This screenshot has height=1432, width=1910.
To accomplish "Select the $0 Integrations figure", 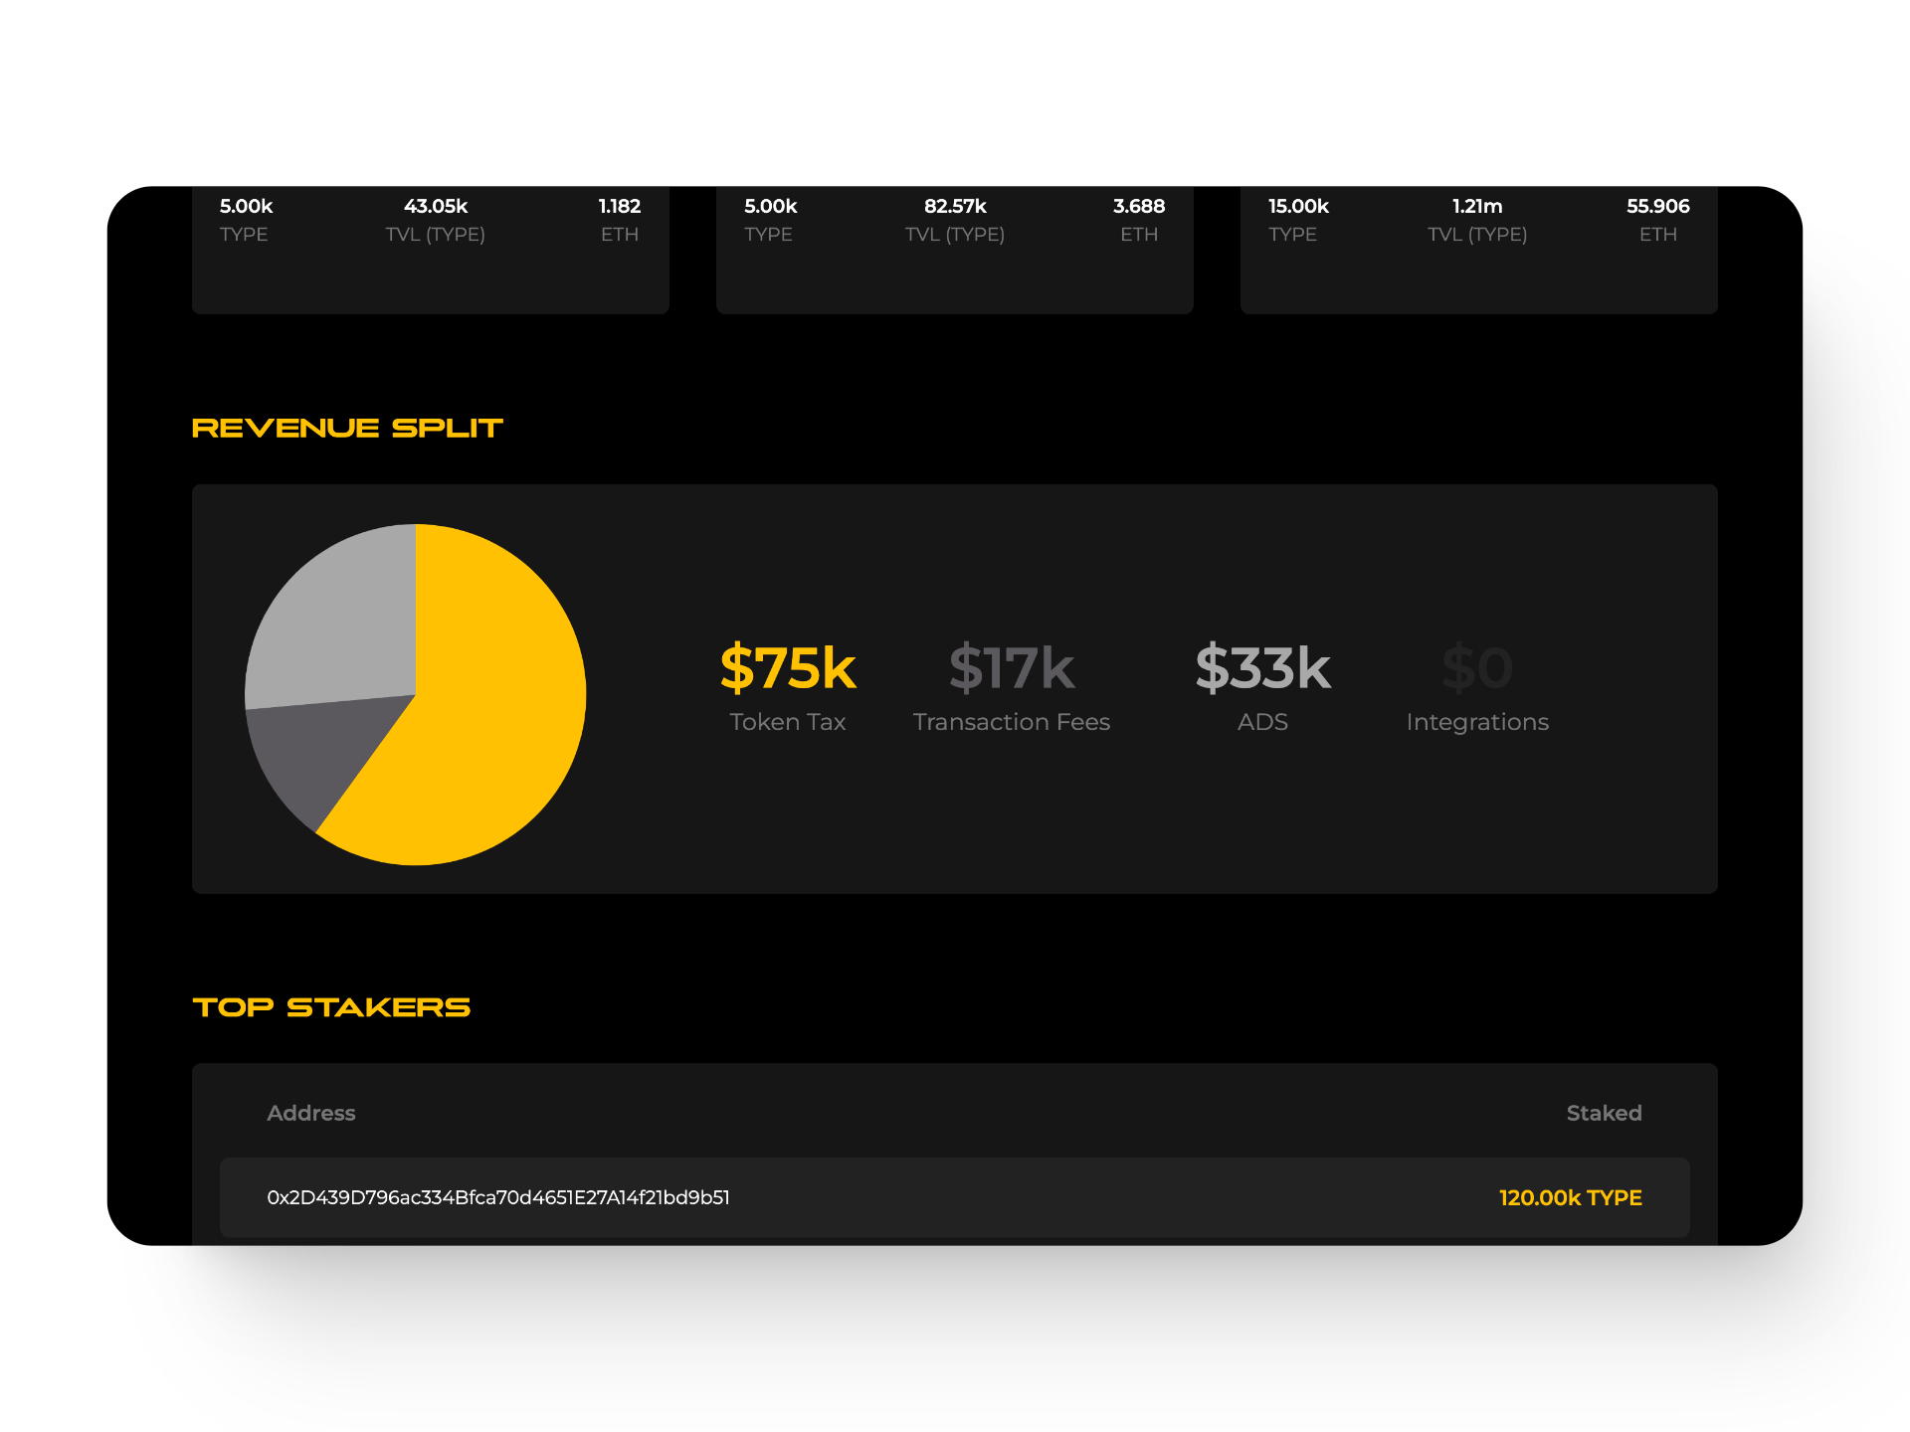I will [x=1477, y=668].
